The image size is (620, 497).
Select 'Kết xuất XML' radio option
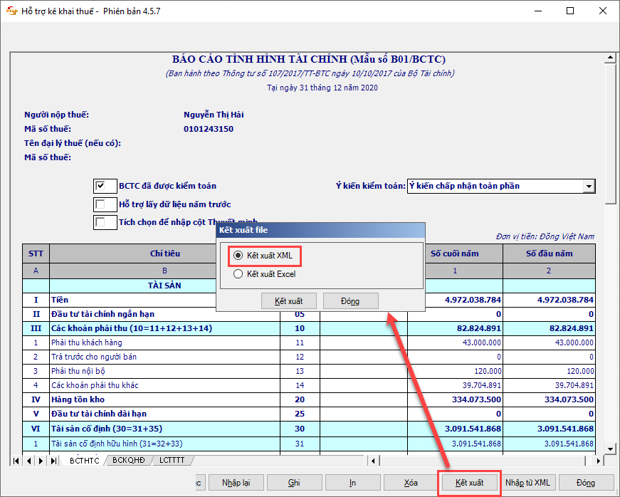(x=238, y=256)
